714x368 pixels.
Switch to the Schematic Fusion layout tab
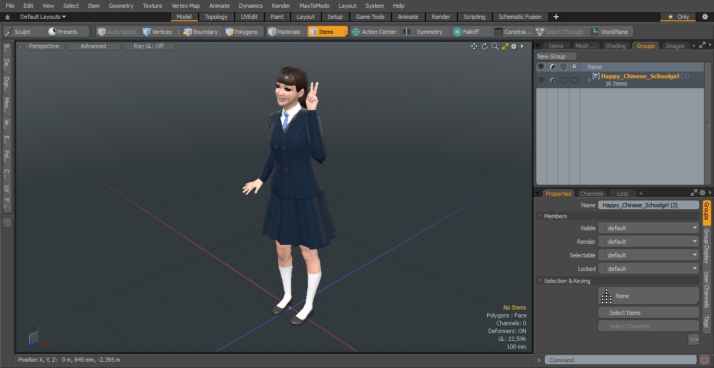pyautogui.click(x=520, y=17)
